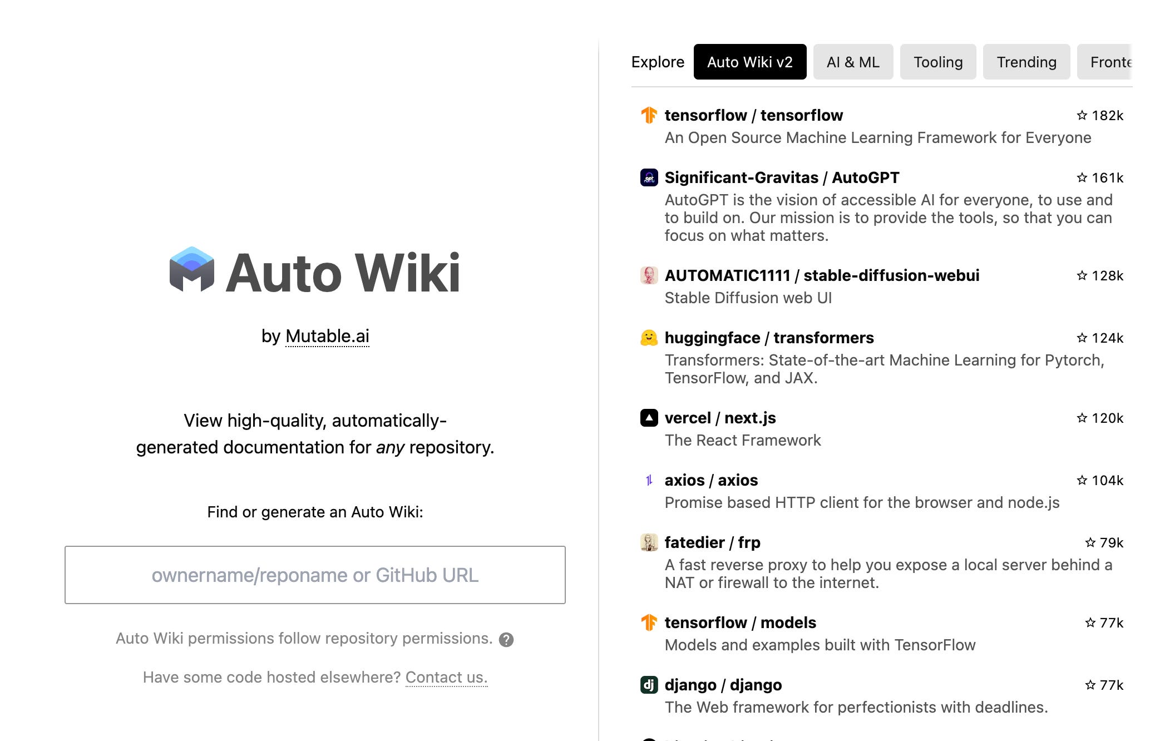Click the Auto Wiki cube logo

[192, 270]
